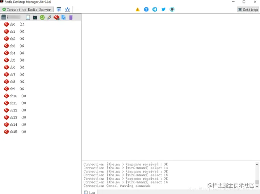Click log scrollbar down arrow
Image resolution: width=260 pixels, height=194 pixels.
click(257, 186)
